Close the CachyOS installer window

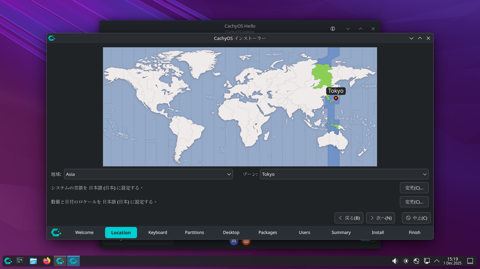point(428,38)
